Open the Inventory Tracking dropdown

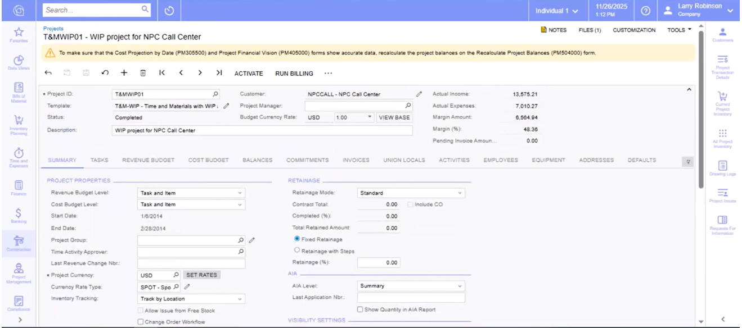[x=191, y=299]
